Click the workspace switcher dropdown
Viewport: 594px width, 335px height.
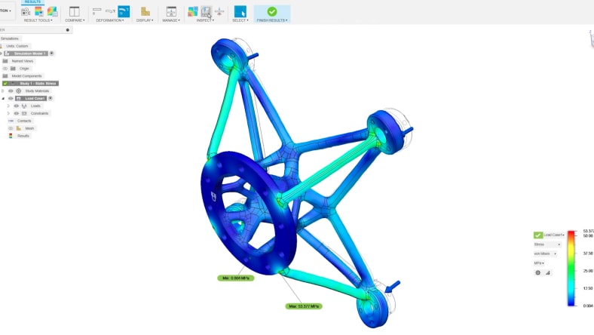[5, 11]
